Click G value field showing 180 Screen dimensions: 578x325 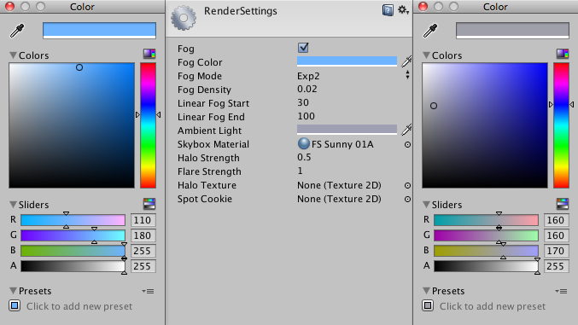[x=143, y=235]
